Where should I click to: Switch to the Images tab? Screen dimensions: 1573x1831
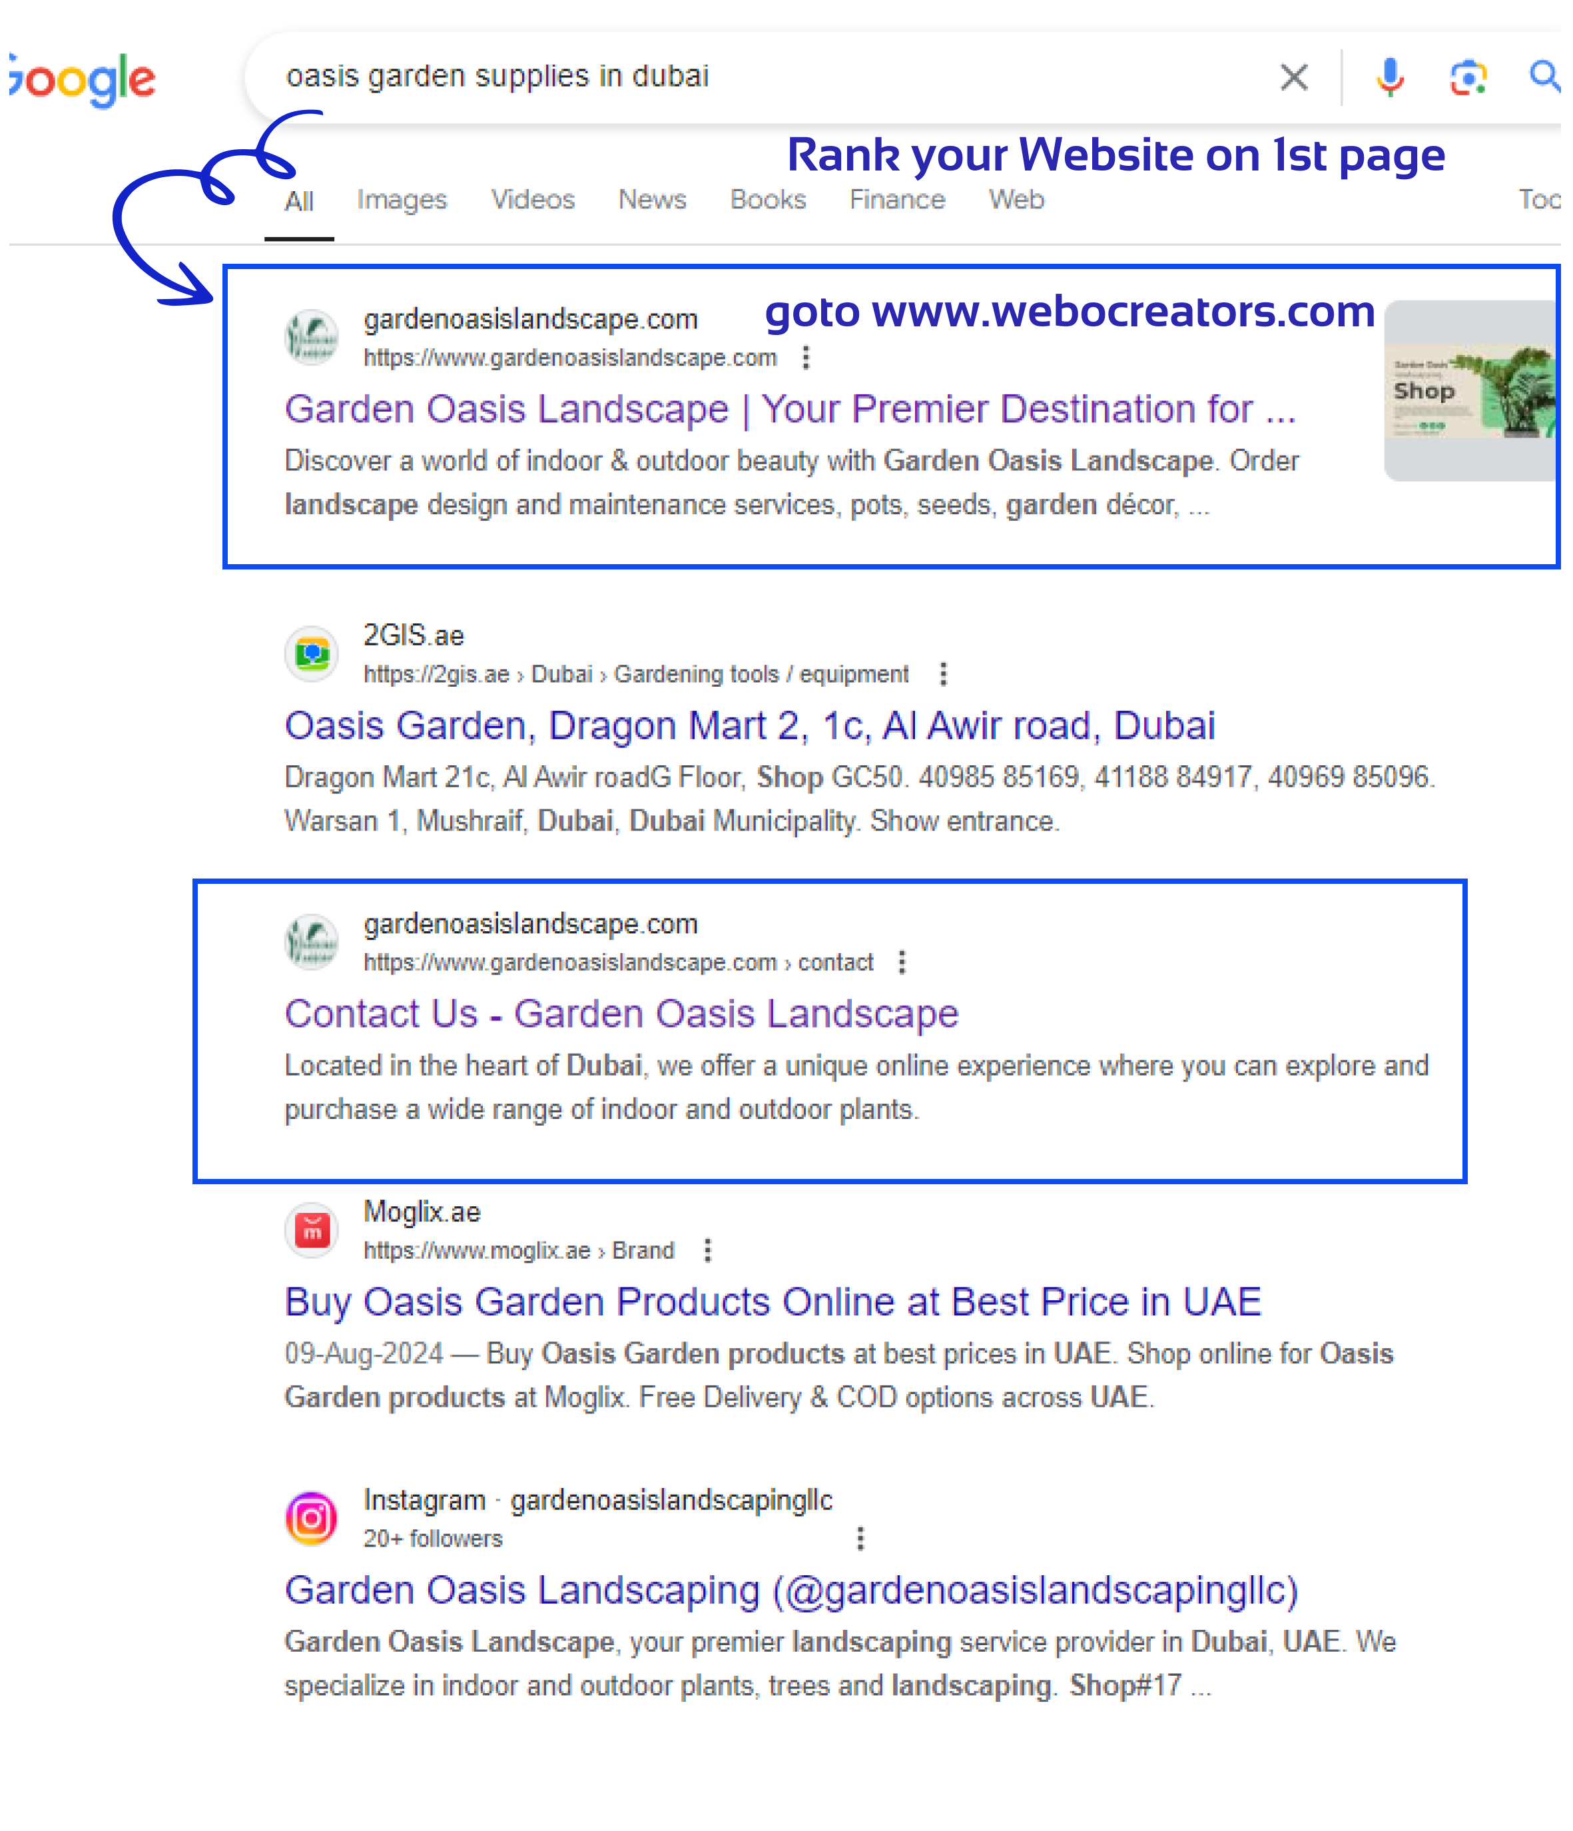(x=401, y=200)
